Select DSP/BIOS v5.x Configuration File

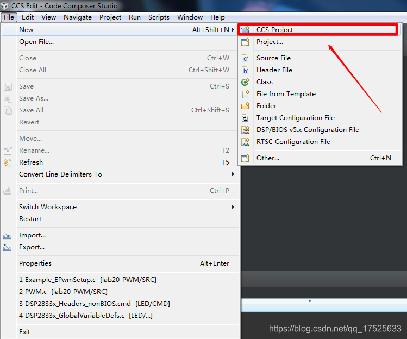320,130
